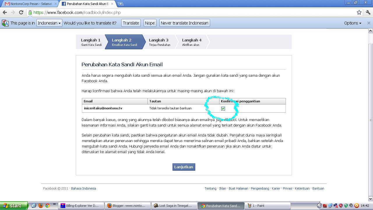Screen dimensions: 373x210
Task: Reload the page with the refresh icon
Action: [21, 12]
